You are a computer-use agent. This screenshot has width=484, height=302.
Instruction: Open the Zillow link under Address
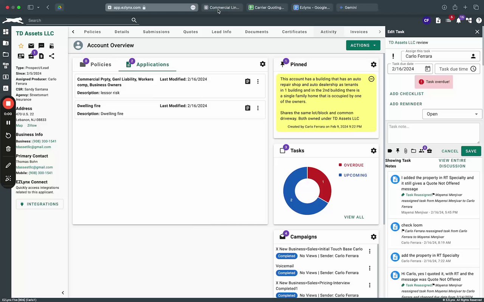click(32, 125)
